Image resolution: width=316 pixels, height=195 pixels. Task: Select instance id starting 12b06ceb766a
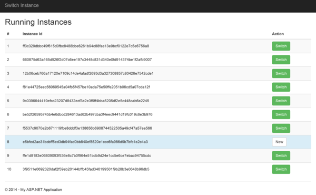(88, 73)
